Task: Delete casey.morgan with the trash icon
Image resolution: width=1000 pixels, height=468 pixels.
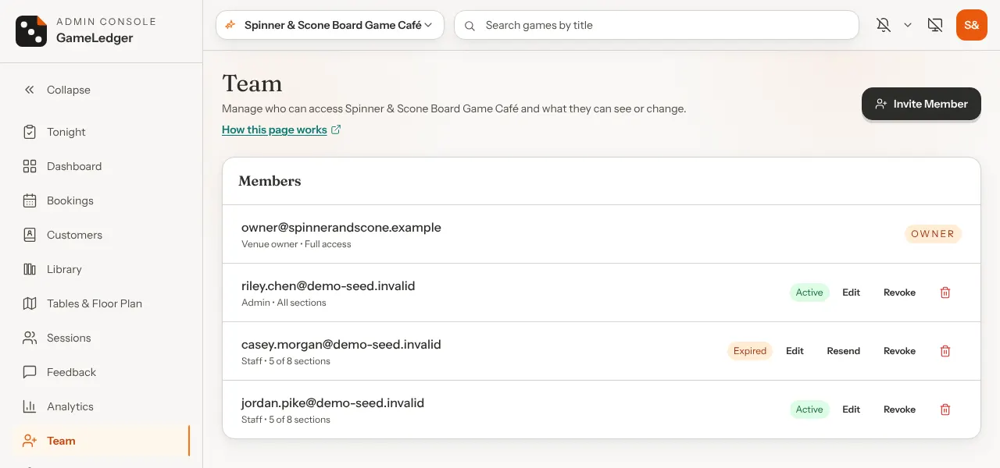Action: coord(945,351)
